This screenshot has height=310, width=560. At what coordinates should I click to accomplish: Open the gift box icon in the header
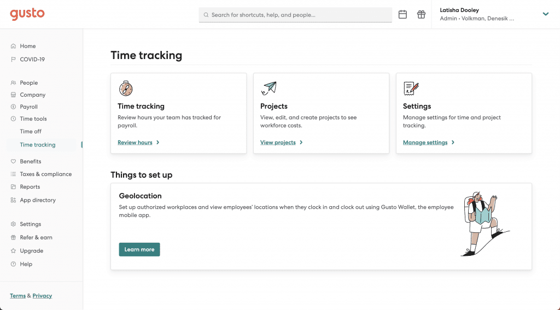coord(421,15)
